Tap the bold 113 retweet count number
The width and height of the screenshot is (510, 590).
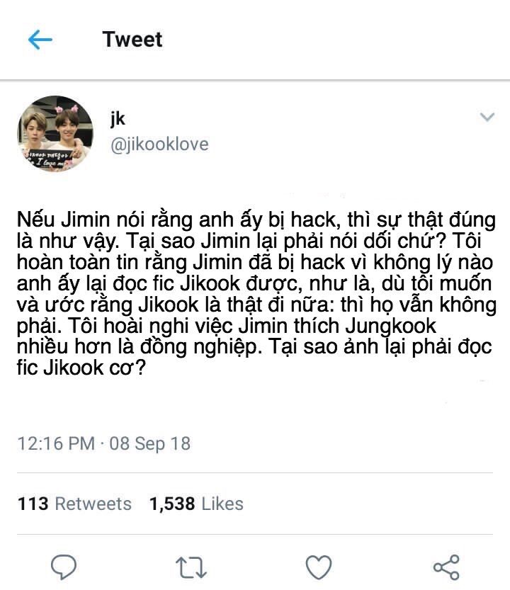[x=33, y=504]
